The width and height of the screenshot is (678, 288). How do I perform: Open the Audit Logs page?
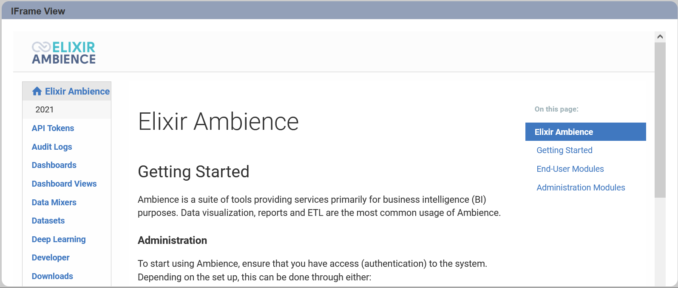[52, 147]
